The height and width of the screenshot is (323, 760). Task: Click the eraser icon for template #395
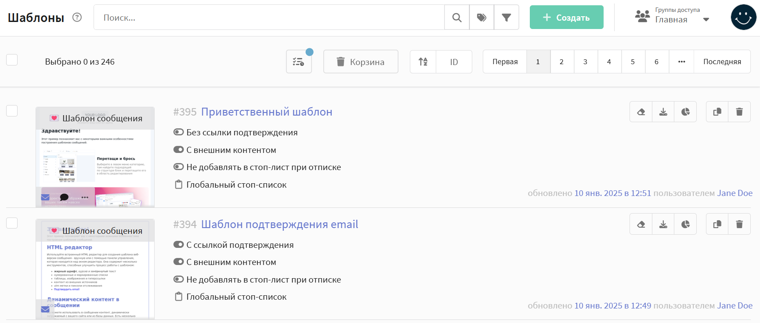coord(641,112)
